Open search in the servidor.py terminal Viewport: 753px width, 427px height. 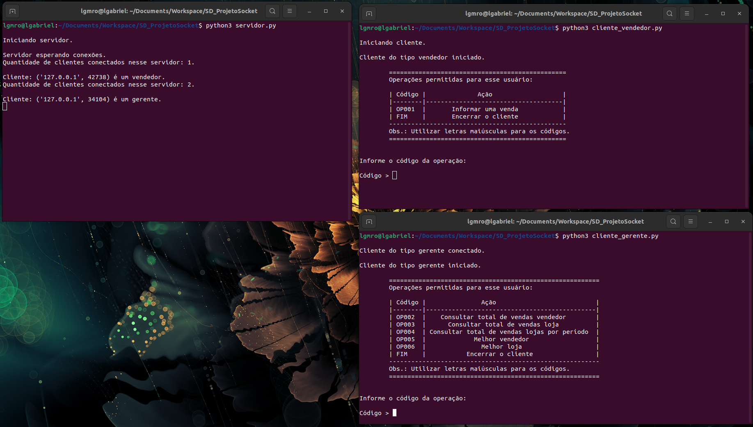click(272, 11)
